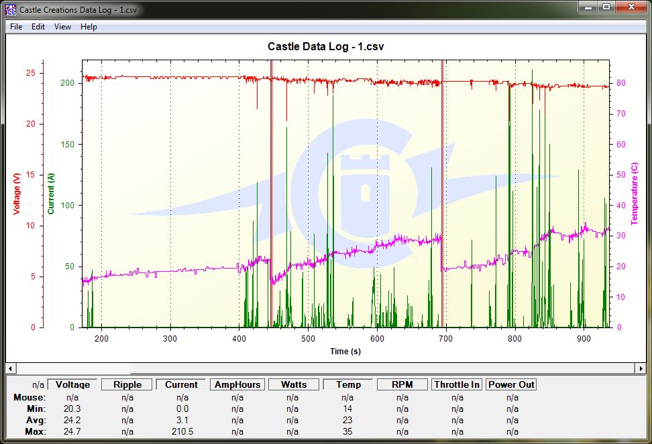Viewport: 652px width, 444px height.
Task: Click the 'Time (s)' axis label
Action: point(345,352)
